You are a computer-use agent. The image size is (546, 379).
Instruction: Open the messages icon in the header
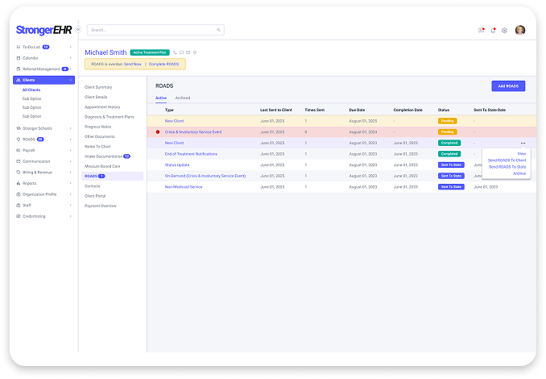[482, 30]
